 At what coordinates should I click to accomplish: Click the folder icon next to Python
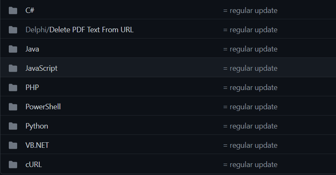(x=13, y=126)
